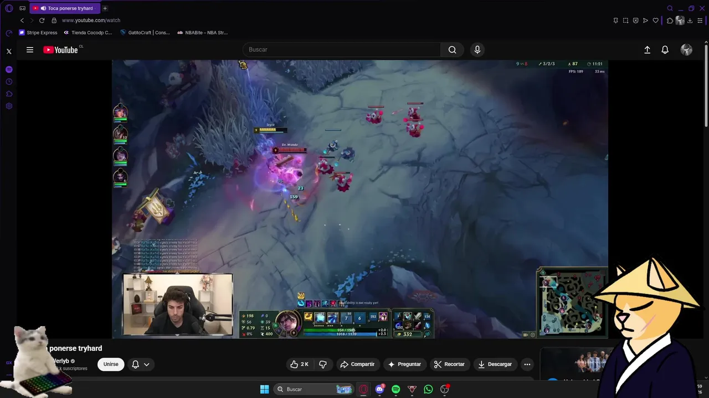
Task: Open the X (Twitter) sidebar panel
Action: point(9,51)
